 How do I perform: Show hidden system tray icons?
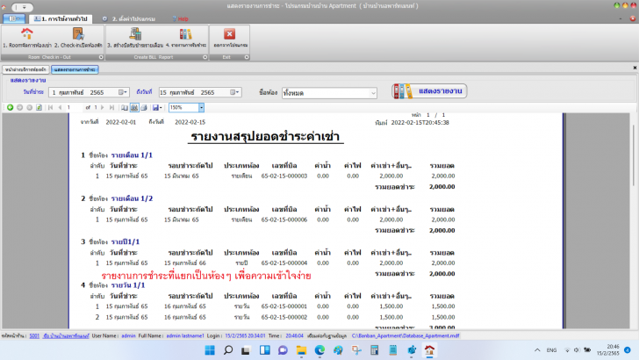(537, 350)
